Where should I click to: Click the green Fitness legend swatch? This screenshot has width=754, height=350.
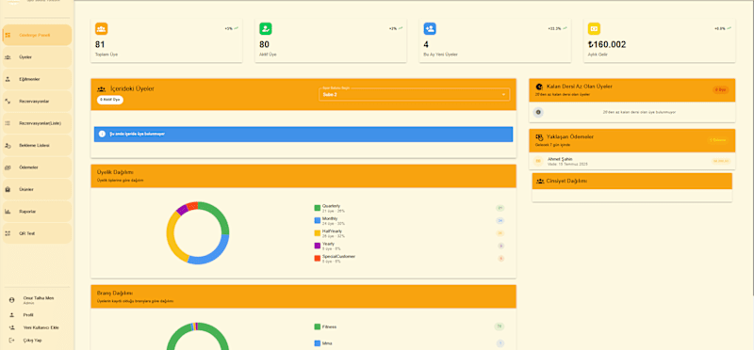pos(318,327)
